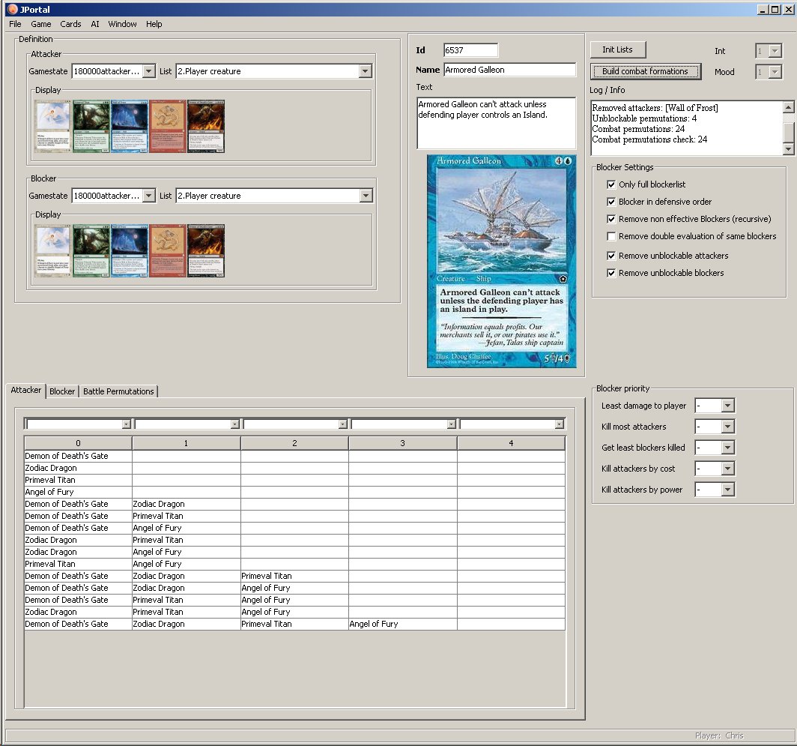Click the Name field showing Armored Galleon
Viewport: 797px width, 746px height.
[x=510, y=70]
